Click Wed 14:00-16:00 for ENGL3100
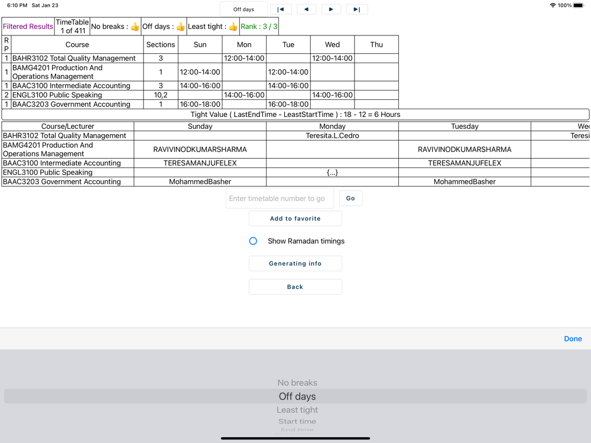This screenshot has width=591, height=443. tap(332, 95)
